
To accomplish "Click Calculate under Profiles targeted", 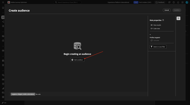I will (x=155, y=40).
